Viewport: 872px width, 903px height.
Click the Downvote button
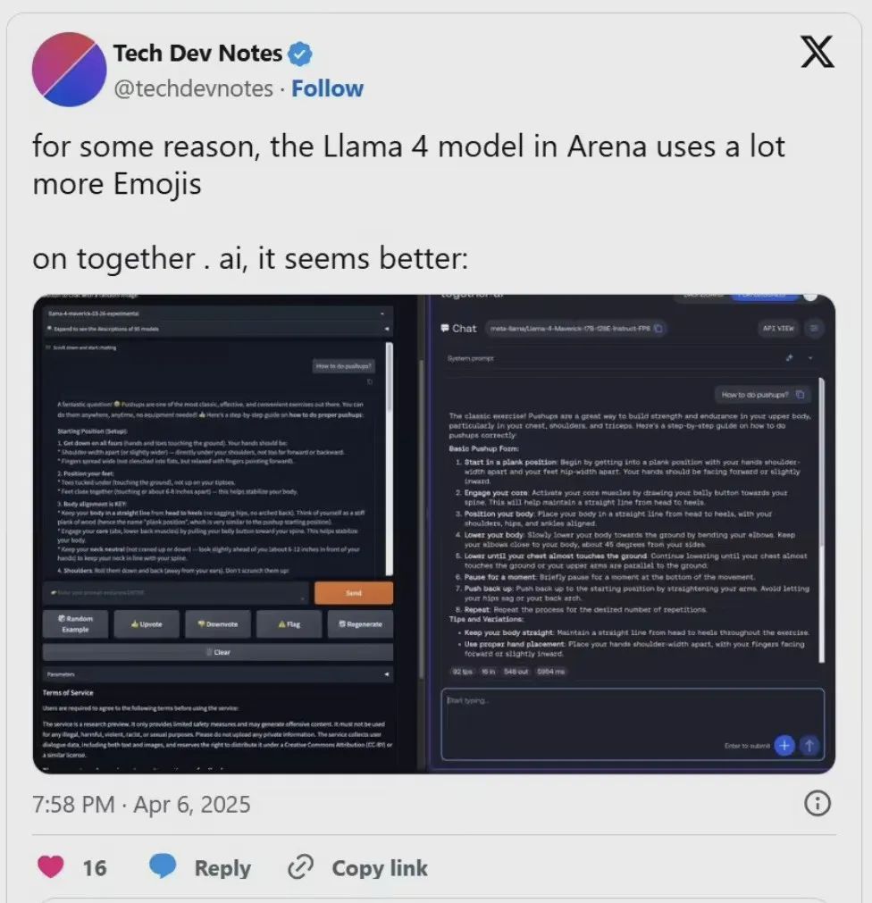click(218, 624)
